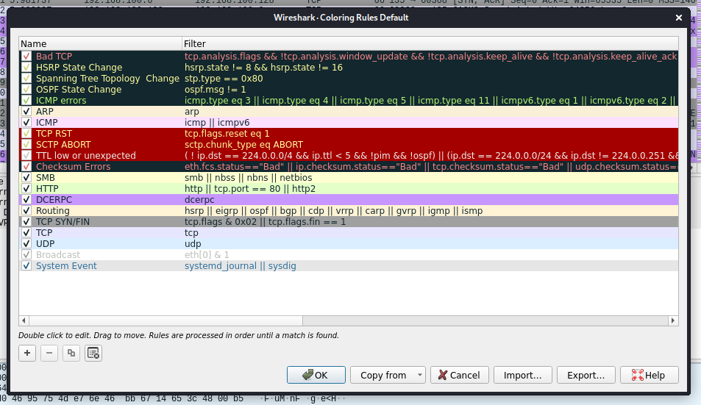701x405 pixels.
Task: Sort by the Filter column header
Action: click(430, 44)
